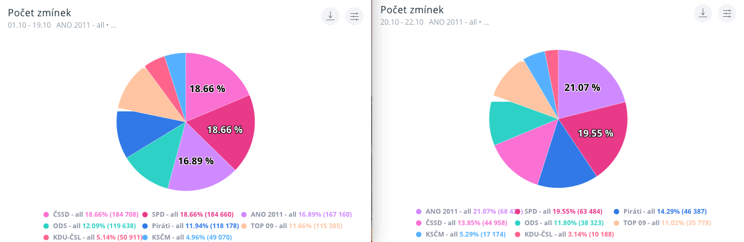Click the ČSSD 13.85% legend color dot

(x=419, y=223)
